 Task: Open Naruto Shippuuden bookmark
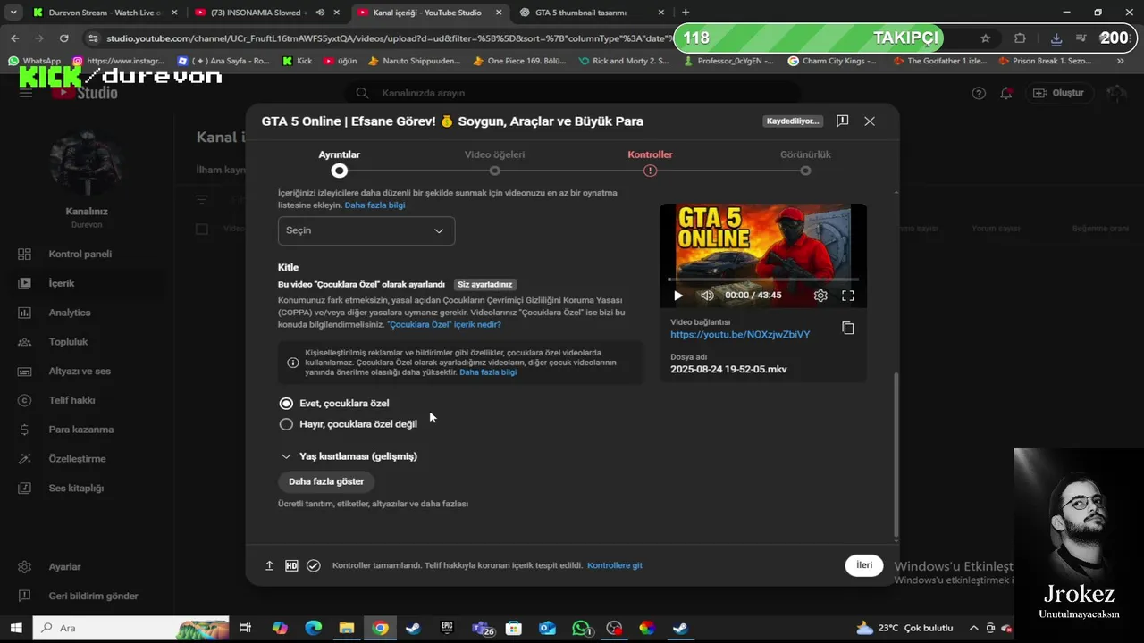click(x=413, y=61)
